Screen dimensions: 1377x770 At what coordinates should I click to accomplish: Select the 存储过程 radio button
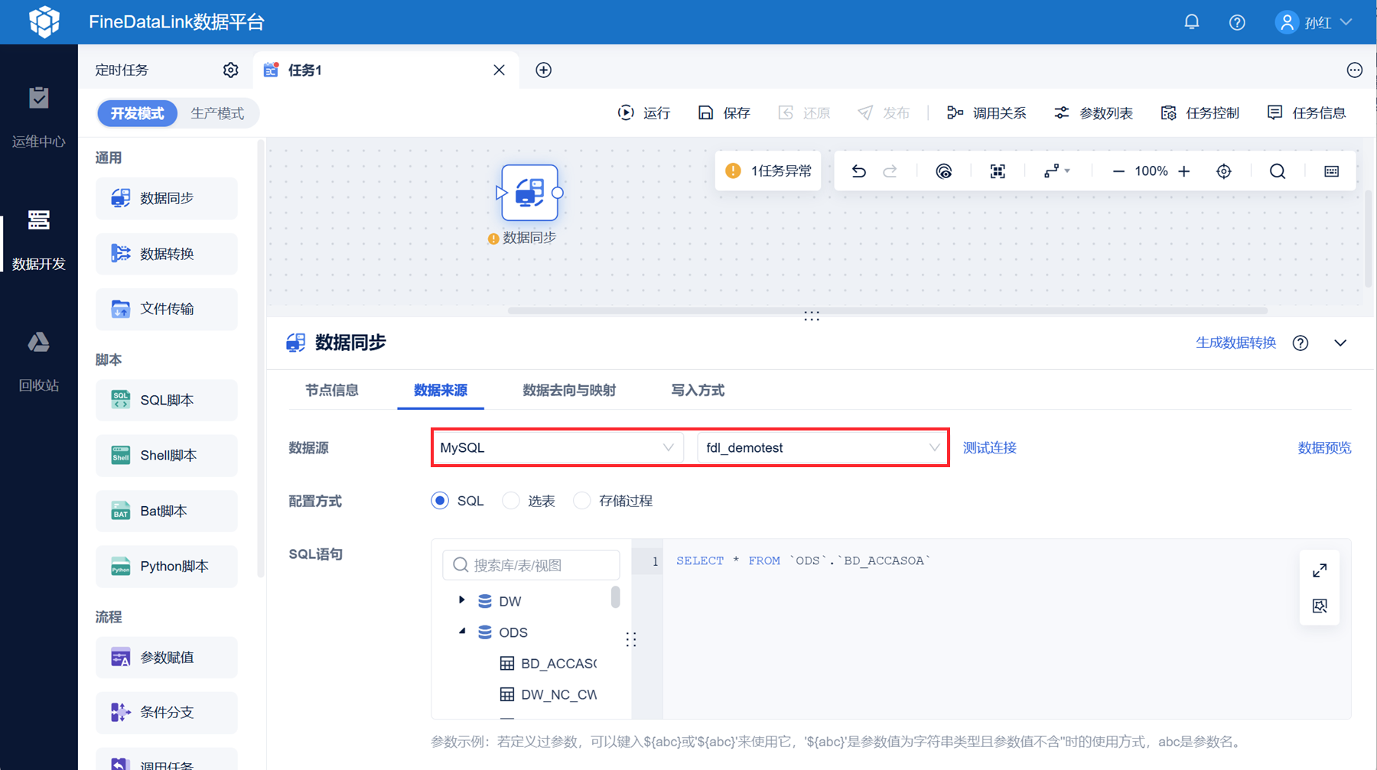(x=582, y=501)
